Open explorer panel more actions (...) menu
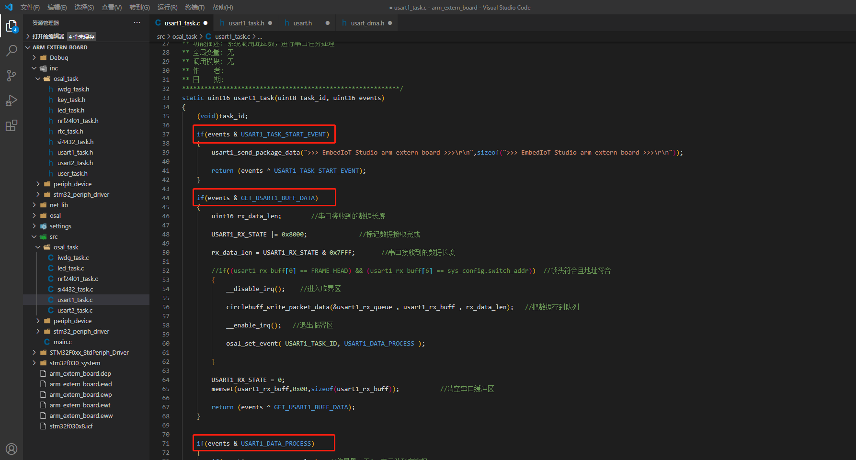Image resolution: width=856 pixels, height=460 pixels. point(137,23)
